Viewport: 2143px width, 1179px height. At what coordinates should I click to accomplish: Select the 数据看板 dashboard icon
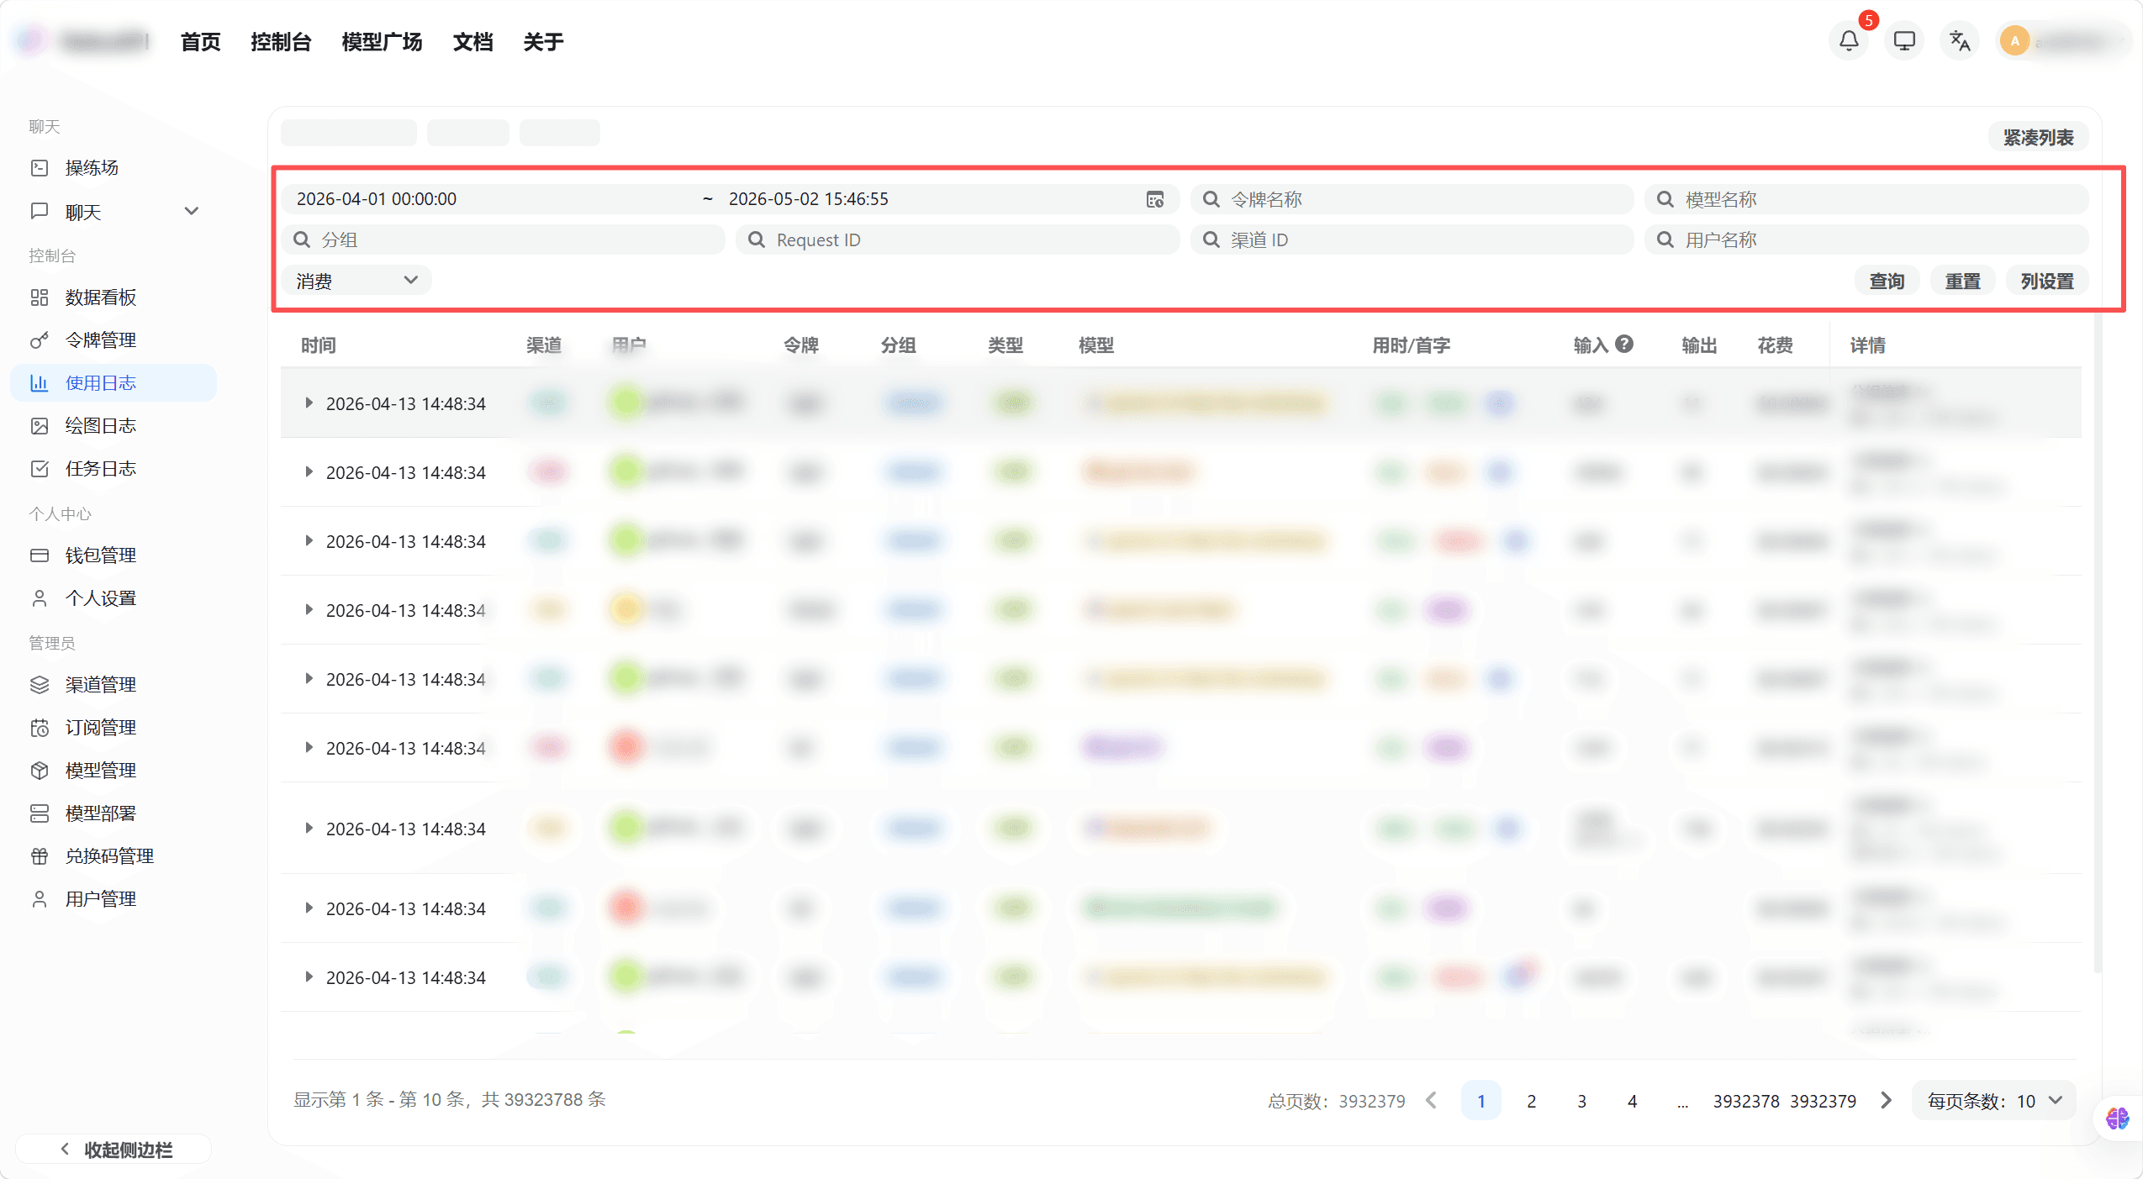(40, 297)
